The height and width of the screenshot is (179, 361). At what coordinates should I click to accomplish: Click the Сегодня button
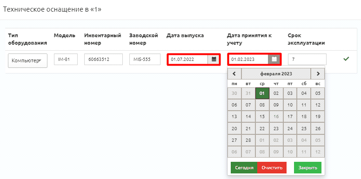coord(244,168)
